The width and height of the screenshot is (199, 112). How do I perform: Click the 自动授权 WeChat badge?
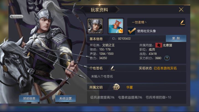tap(17, 17)
